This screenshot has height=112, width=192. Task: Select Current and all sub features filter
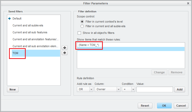point(30,32)
